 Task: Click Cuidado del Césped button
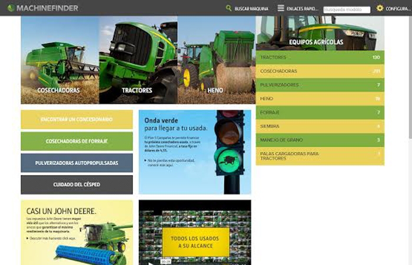[77, 185]
